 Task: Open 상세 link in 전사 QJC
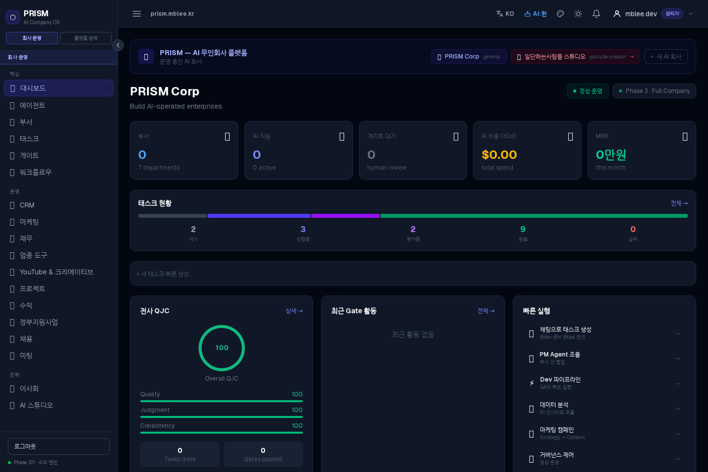[x=294, y=311]
